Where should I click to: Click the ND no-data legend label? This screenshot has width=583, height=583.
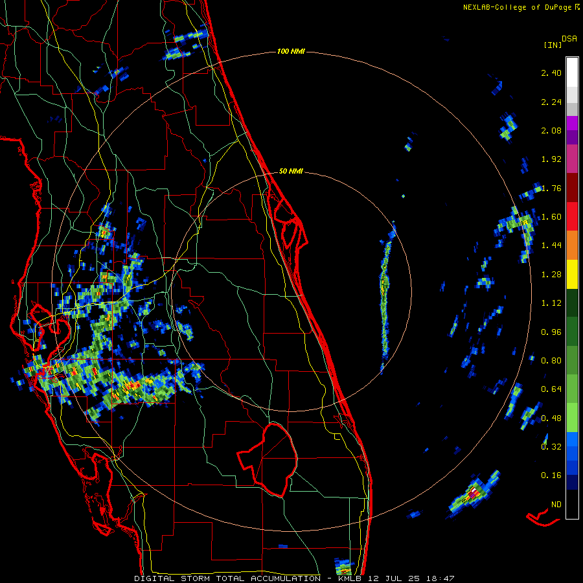click(556, 505)
